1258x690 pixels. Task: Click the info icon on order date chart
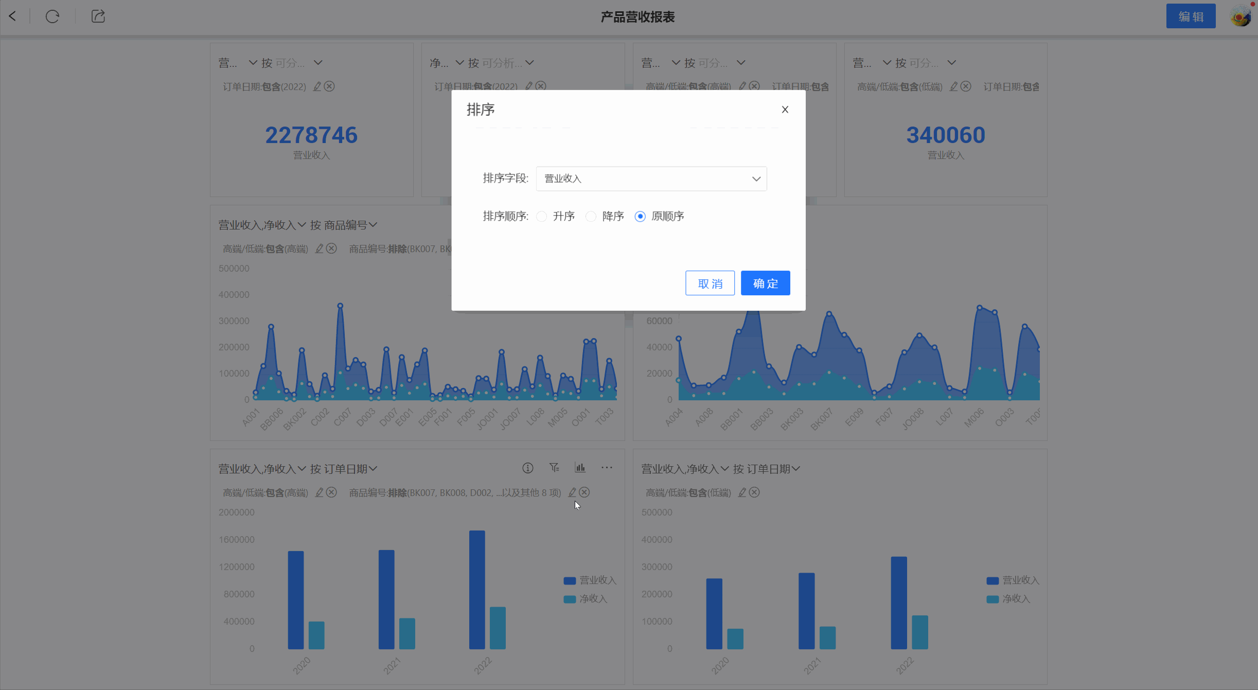click(x=527, y=468)
